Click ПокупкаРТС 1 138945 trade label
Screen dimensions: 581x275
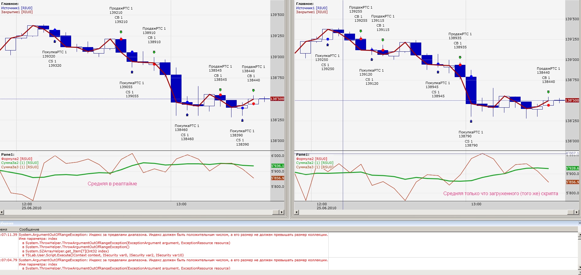[x=438, y=85]
